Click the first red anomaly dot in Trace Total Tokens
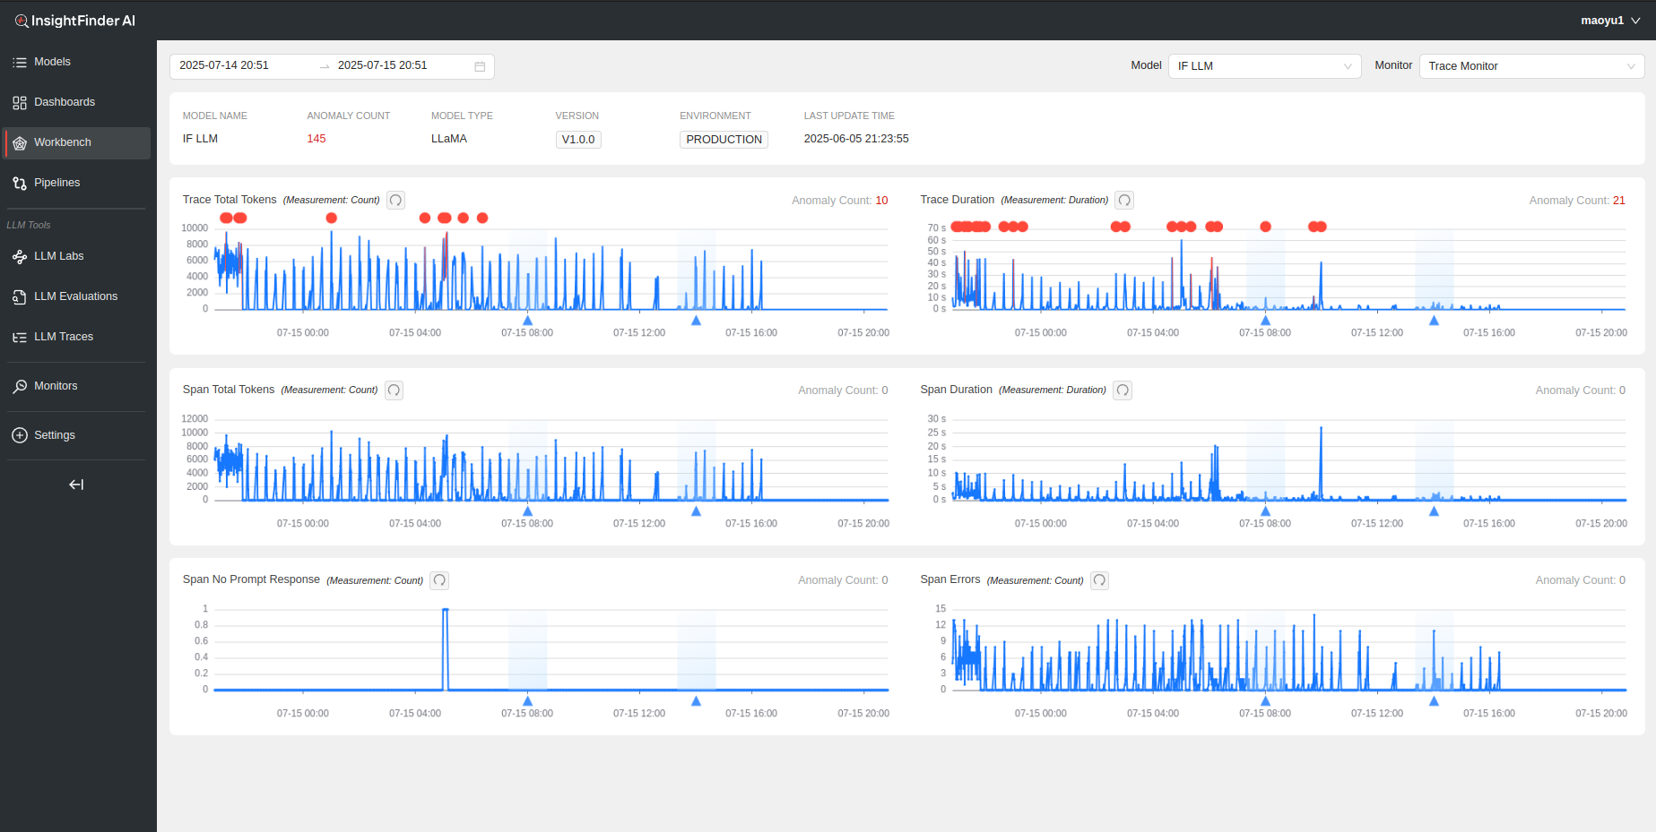The height and width of the screenshot is (832, 1656). (x=226, y=219)
